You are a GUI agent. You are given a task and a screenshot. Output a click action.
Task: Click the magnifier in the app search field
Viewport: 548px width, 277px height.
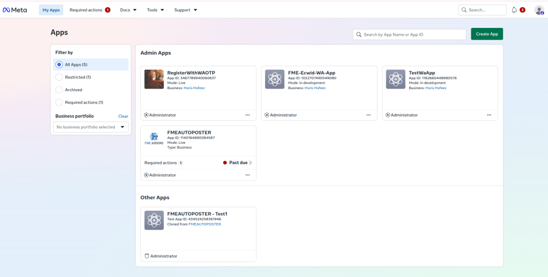click(359, 35)
